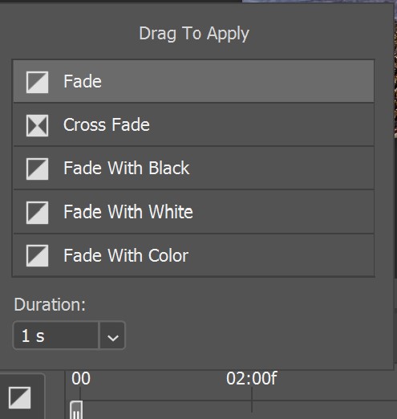The width and height of the screenshot is (397, 419).
Task: Click the Duration label text
Action: click(50, 304)
